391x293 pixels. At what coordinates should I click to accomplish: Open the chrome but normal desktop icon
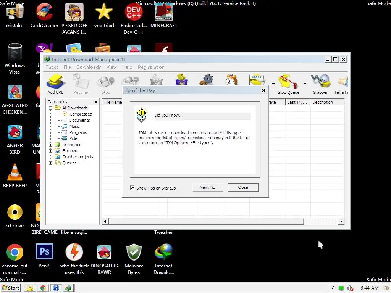click(x=15, y=259)
